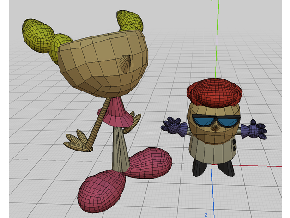
Task: Select the front pink ballet shoe
Action: [101, 188]
